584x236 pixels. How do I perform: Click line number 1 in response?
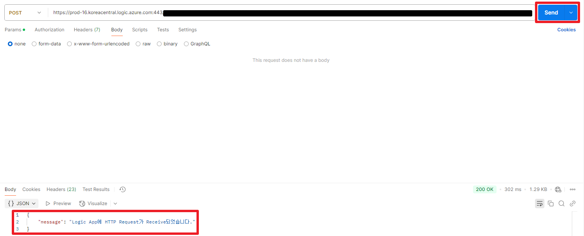click(x=17, y=215)
